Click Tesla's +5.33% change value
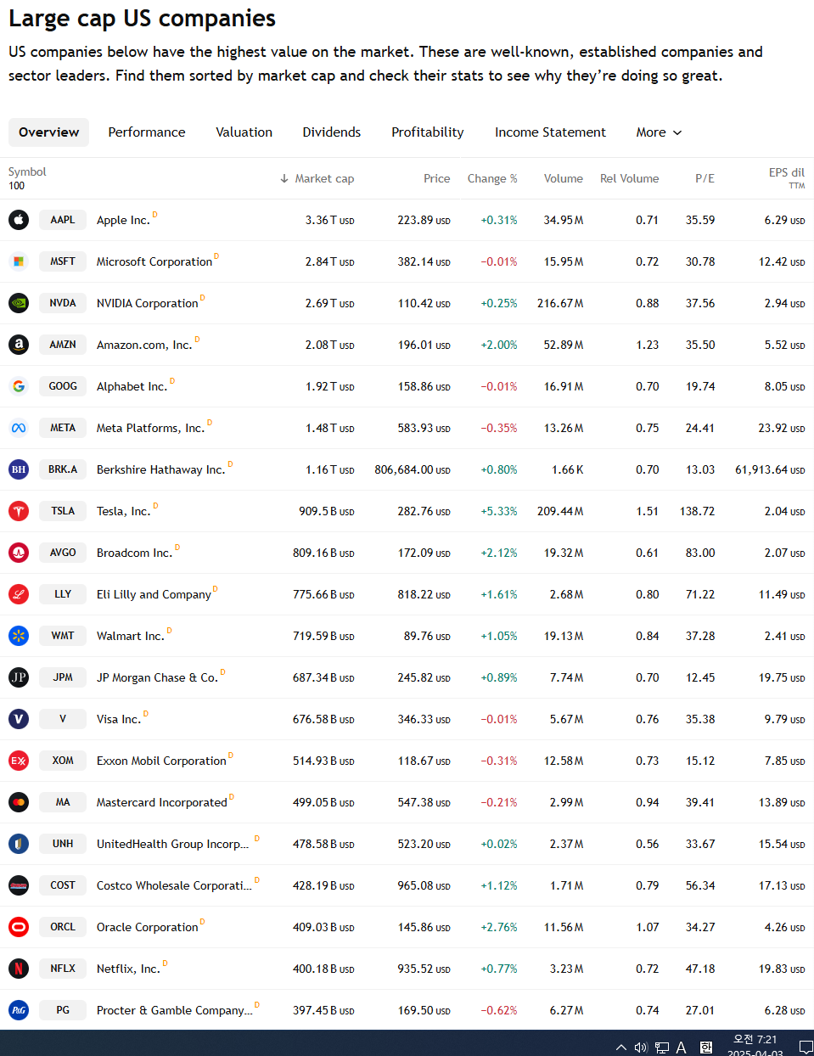Screen dimensions: 814x1056 click(499, 511)
